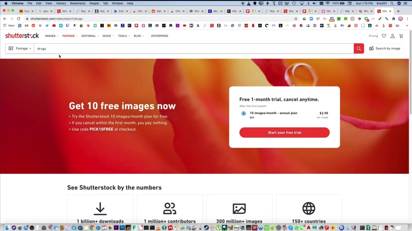Click the Search by image label
This screenshot has height=231, width=412.
tap(388, 48)
